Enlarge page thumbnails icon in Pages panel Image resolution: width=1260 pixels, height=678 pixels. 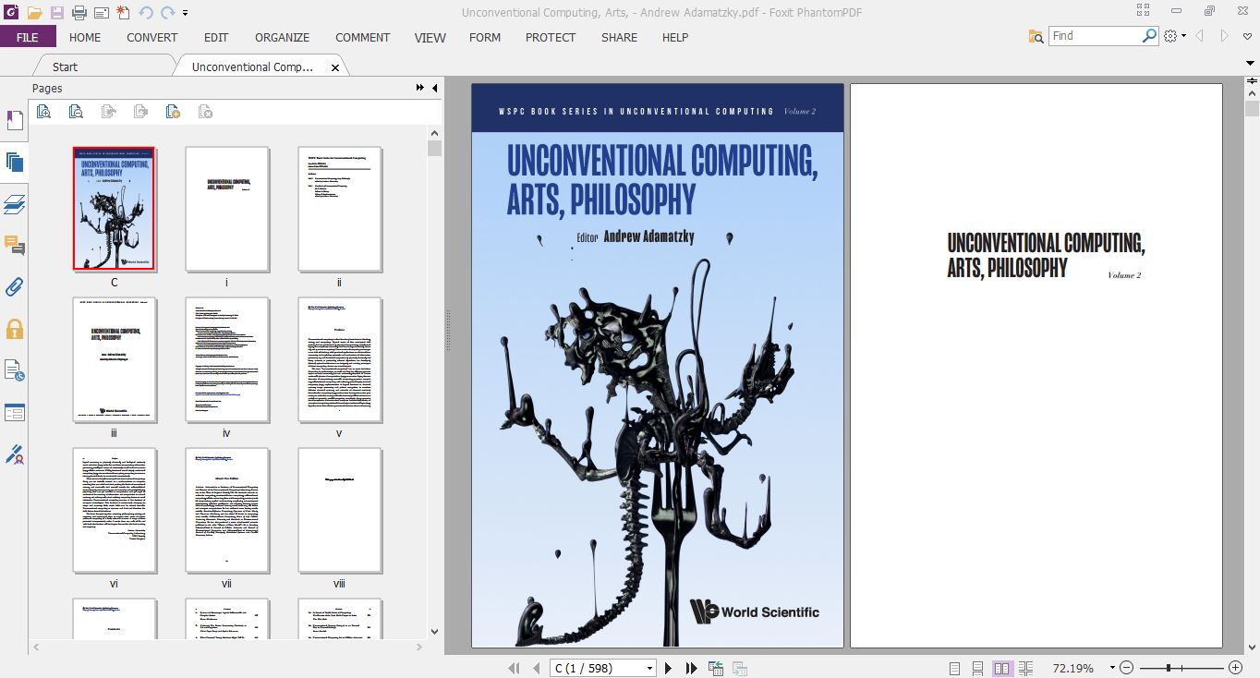(43, 112)
